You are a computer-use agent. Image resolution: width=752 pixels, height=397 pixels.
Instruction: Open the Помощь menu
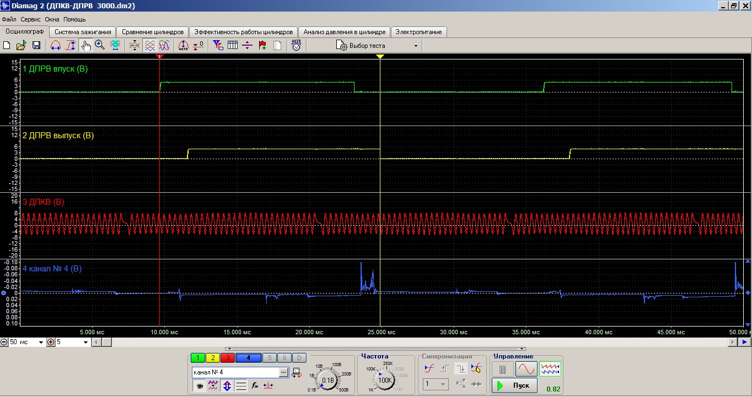(74, 19)
